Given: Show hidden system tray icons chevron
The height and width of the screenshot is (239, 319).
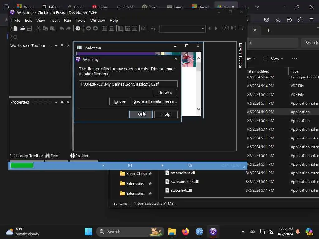Looking at the screenshot, I should pos(243,232).
